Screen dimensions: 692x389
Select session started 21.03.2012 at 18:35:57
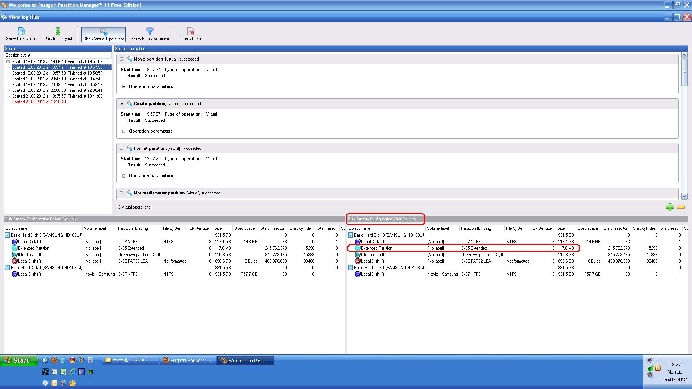click(57, 96)
